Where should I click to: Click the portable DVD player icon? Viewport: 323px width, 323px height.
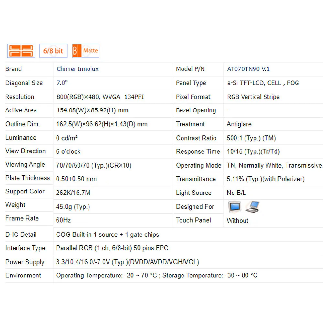[x=253, y=207]
